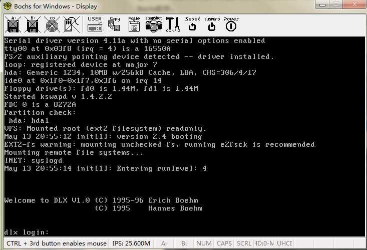
Task: Click the Paste toolbar icon
Action: [x=134, y=24]
